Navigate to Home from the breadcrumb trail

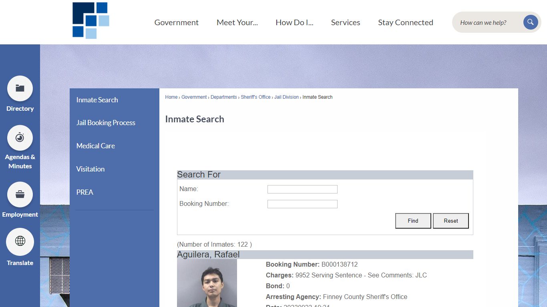(171, 97)
